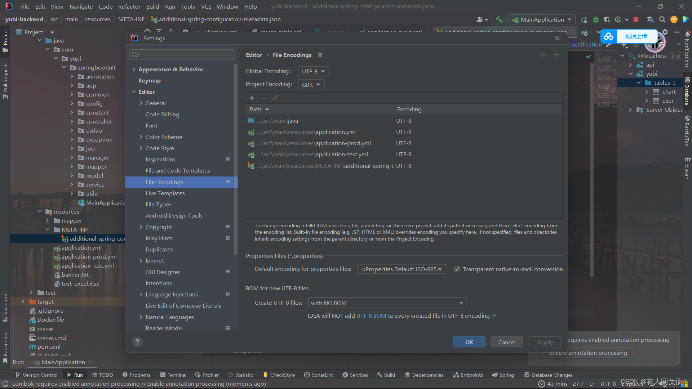
Task: Click the Add path plus icon
Action: 252,98
